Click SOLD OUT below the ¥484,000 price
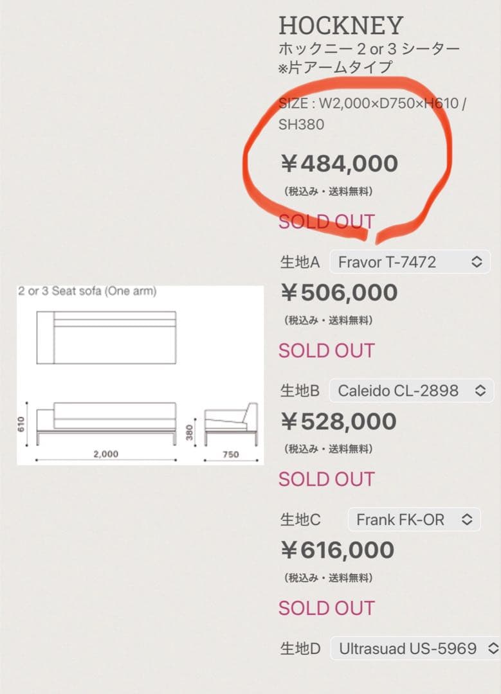The width and height of the screenshot is (501, 694). (326, 222)
